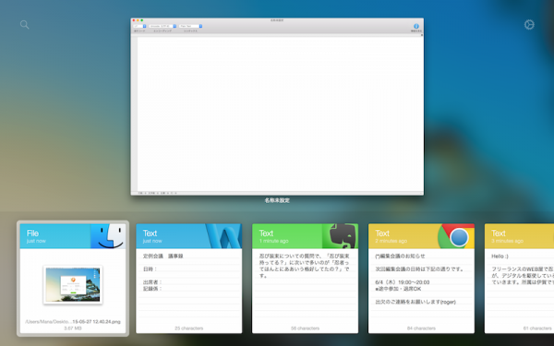Click the '1 minute ago' timestamp

pyautogui.click(x=274, y=241)
